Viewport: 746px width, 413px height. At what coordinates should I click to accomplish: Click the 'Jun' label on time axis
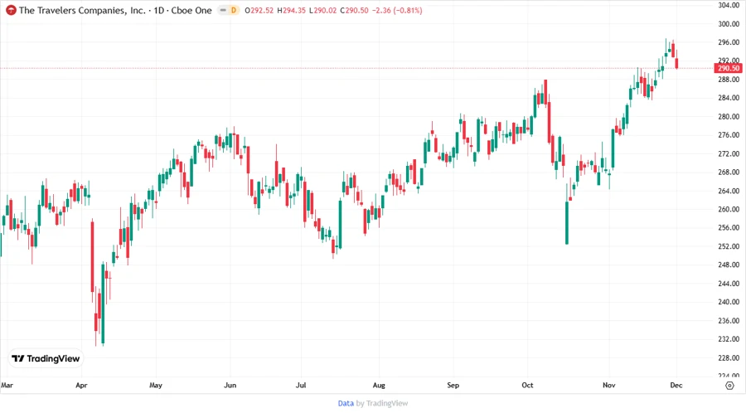[230, 385]
